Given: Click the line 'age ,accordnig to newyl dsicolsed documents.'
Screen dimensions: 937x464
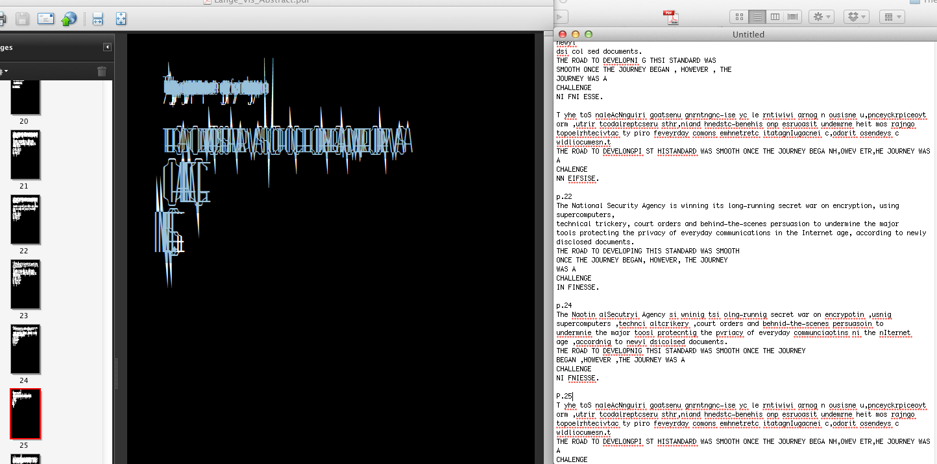Looking at the screenshot, I should pos(642,342).
